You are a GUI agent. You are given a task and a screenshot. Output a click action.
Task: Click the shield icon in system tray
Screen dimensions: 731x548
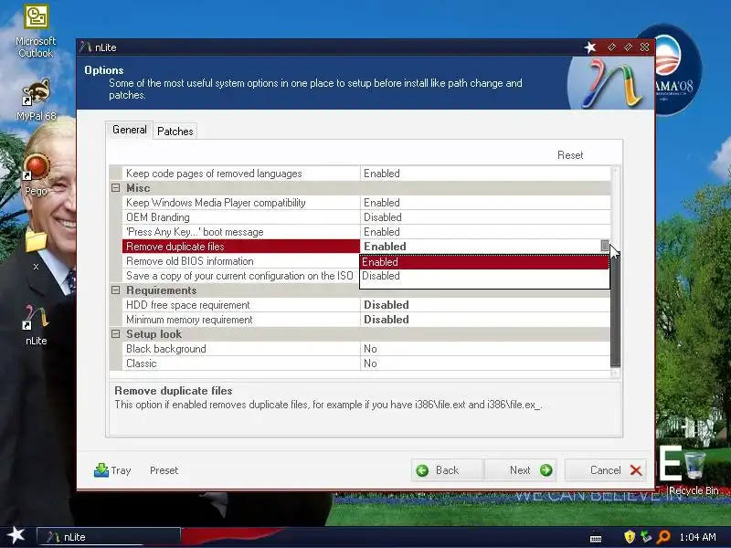pos(630,537)
